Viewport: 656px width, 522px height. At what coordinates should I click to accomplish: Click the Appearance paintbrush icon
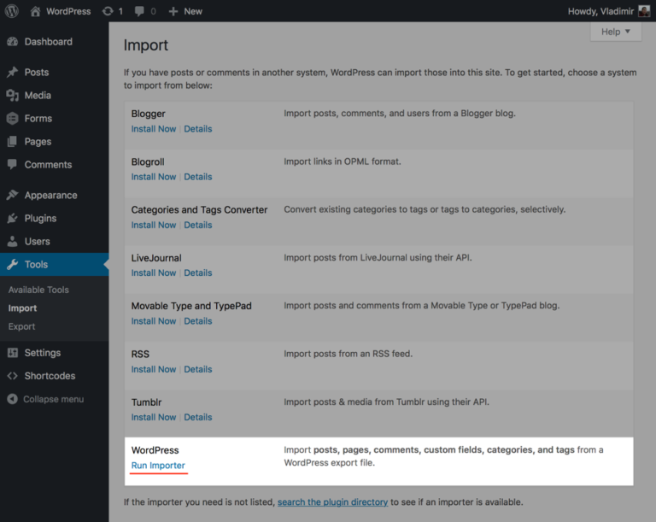(x=13, y=195)
